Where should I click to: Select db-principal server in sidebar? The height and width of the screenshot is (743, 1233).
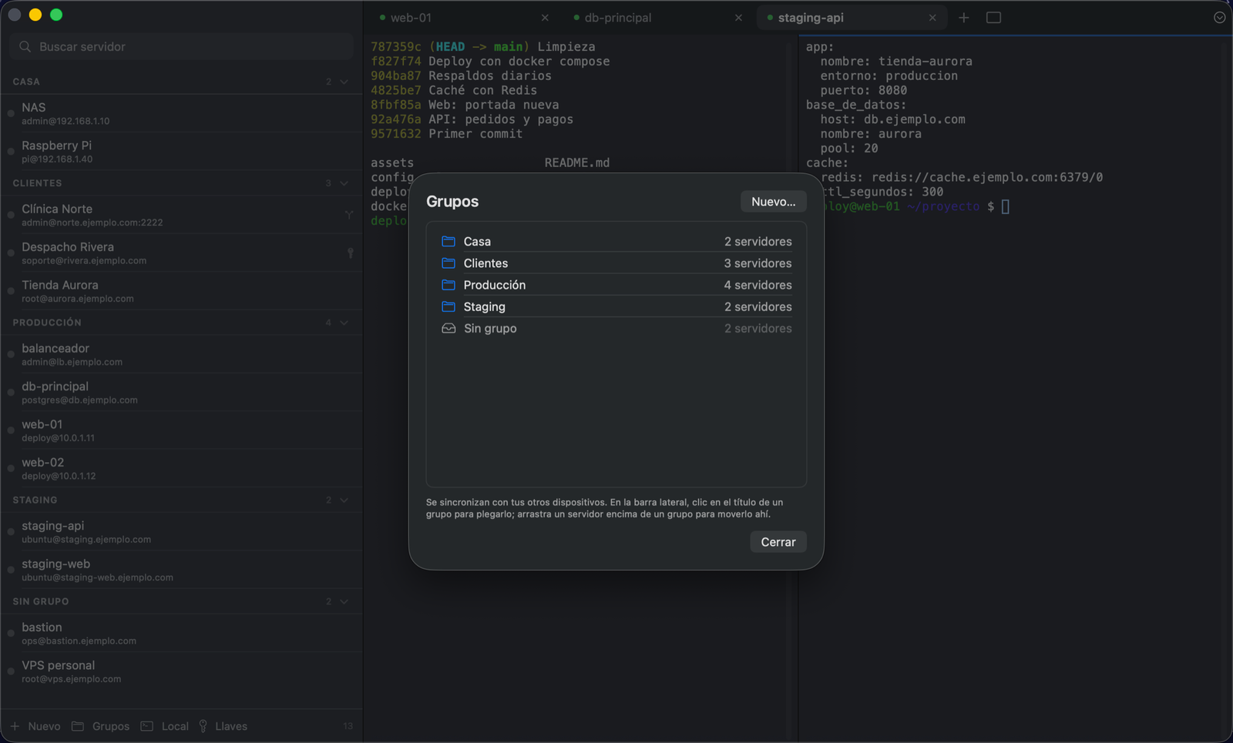[x=181, y=392]
